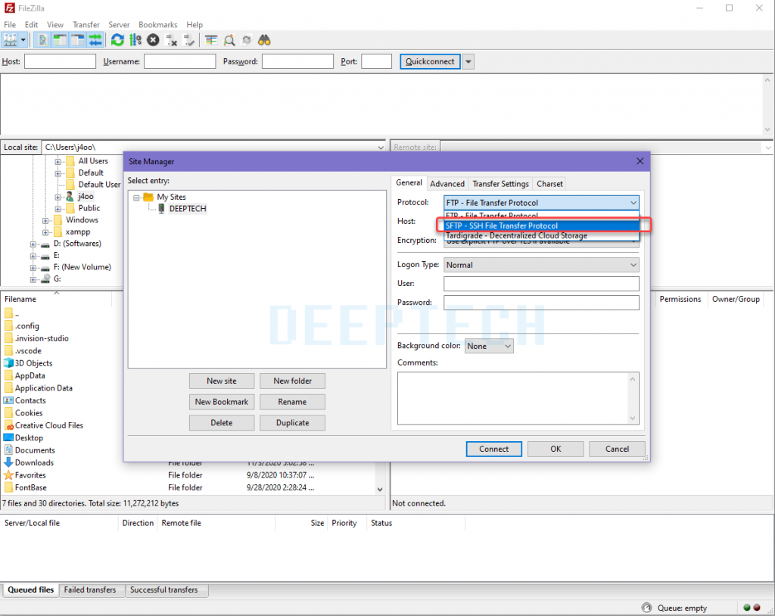Image resolution: width=775 pixels, height=616 pixels.
Task: Click the j4oo user icon in local tree
Action: 70,196
